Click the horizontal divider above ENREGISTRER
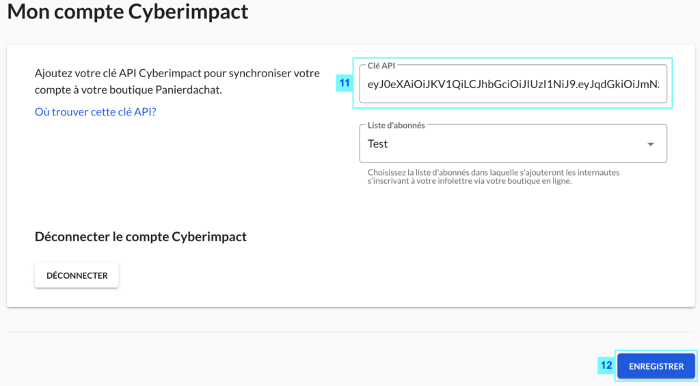This screenshot has height=386, width=700. [351, 332]
